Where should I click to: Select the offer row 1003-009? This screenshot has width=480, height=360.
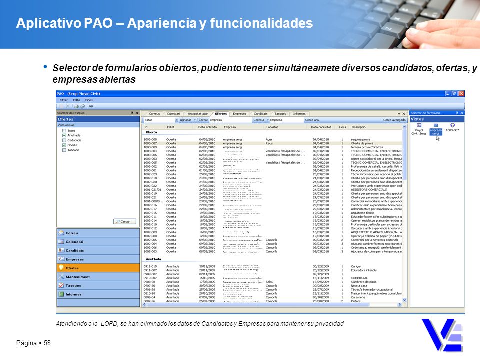coord(272,147)
